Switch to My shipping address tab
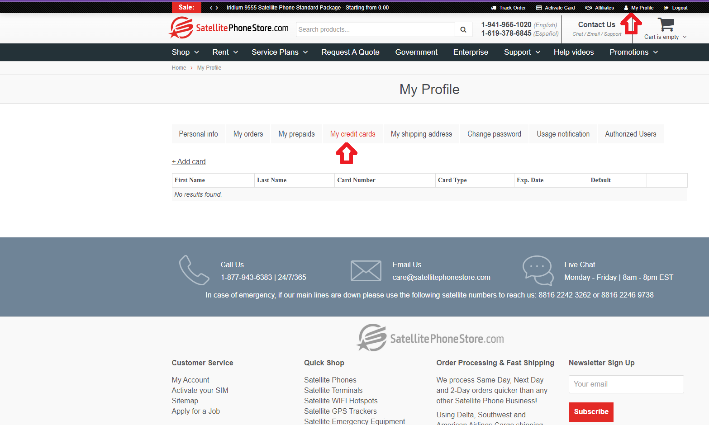709x425 pixels. click(421, 134)
